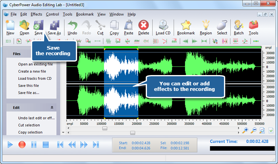Click the zoom-to-selection page magnifier icon

(262, 131)
